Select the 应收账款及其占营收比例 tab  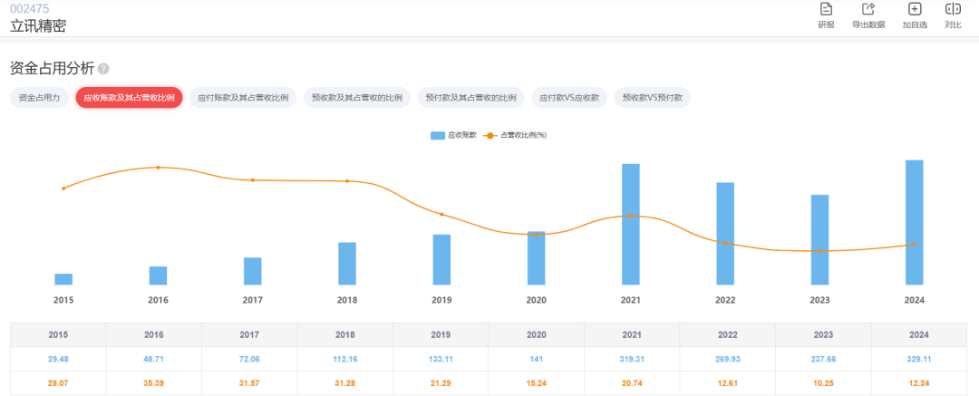pos(130,98)
